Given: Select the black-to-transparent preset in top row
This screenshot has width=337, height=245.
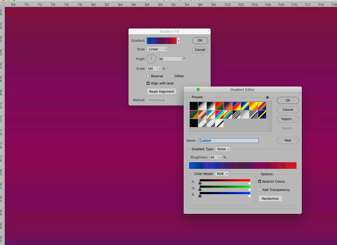Looking at the screenshot, I should tap(202, 106).
